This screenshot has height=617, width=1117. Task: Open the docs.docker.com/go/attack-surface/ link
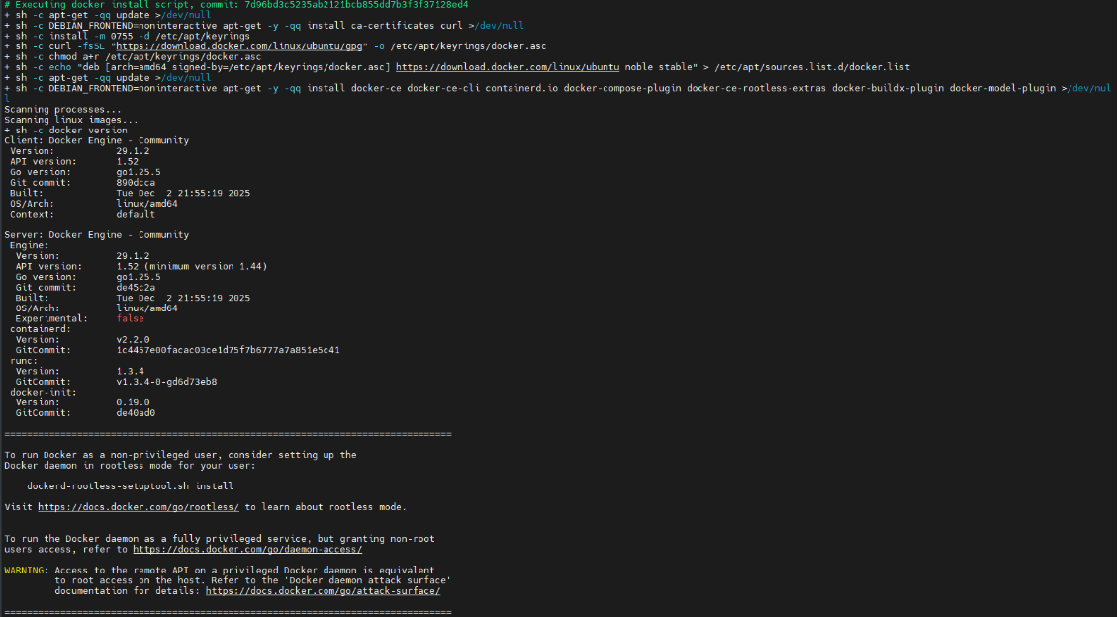323,591
